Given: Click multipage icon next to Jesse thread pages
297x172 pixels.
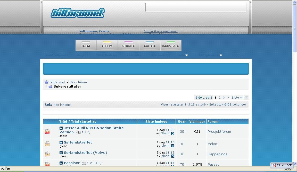Looking at the screenshot, I should click(79, 132).
